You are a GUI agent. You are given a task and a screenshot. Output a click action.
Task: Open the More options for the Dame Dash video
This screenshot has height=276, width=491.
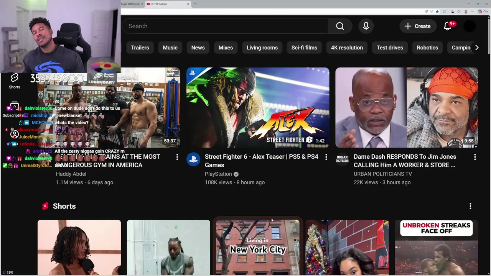point(475,157)
